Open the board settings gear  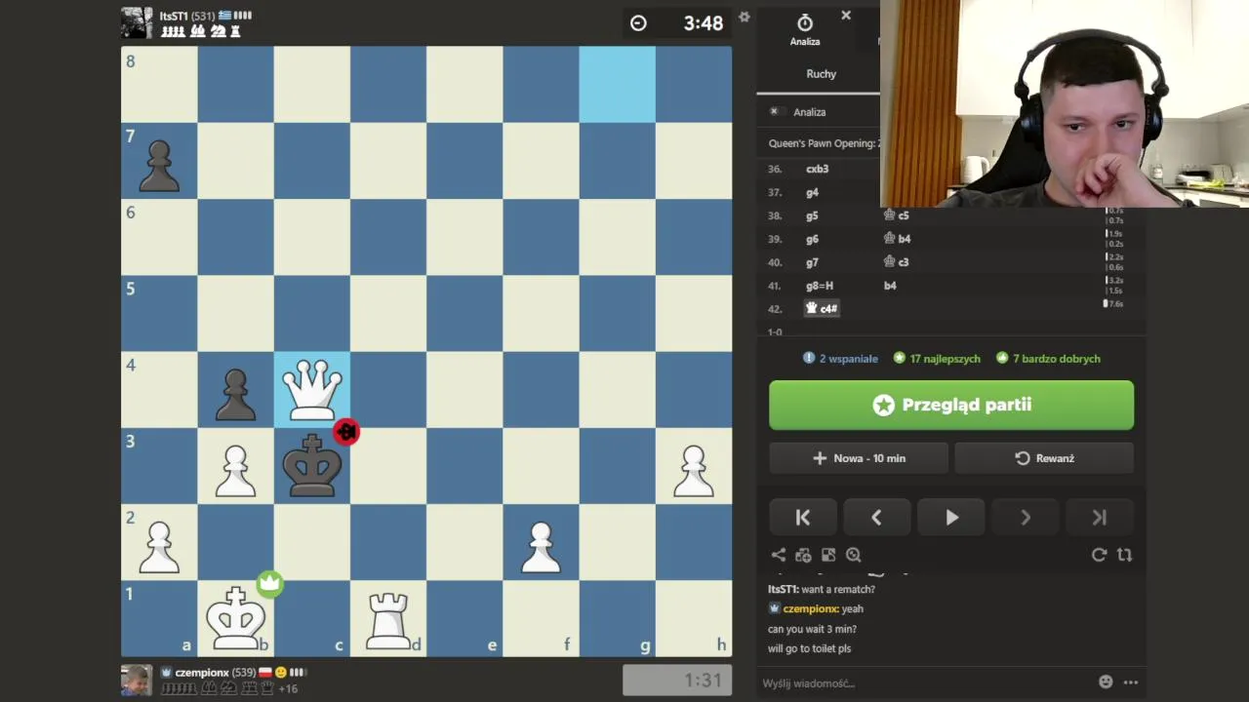click(x=744, y=17)
